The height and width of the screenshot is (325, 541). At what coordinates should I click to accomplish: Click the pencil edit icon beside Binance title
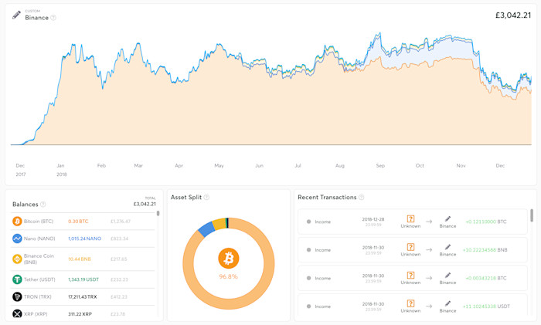point(16,15)
